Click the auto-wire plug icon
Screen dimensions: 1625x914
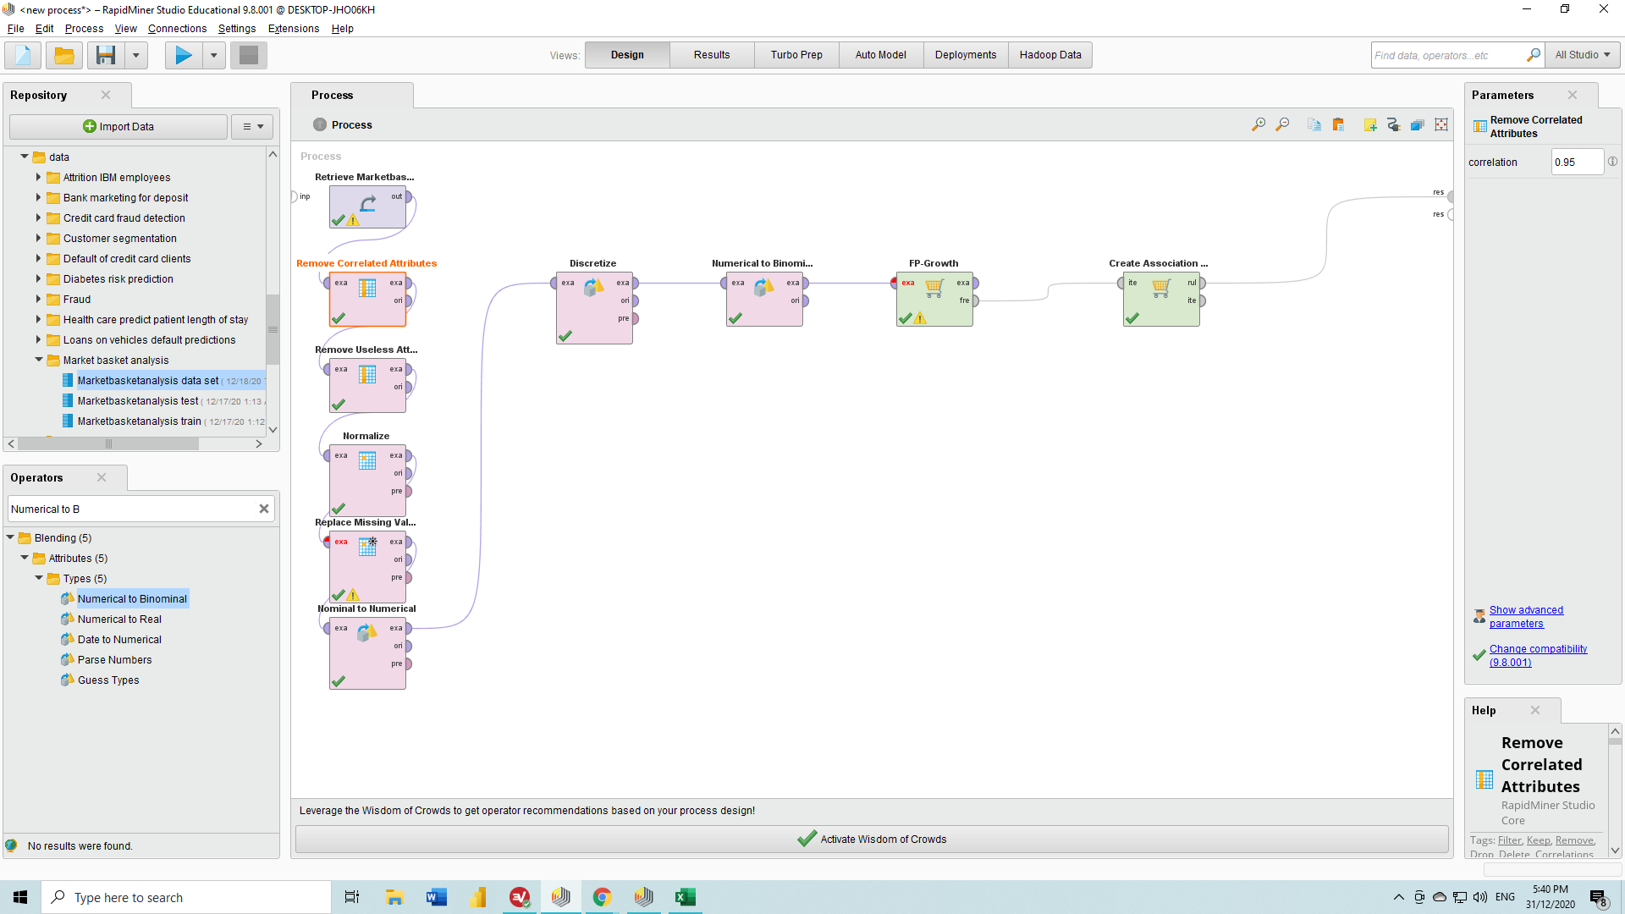click(x=1394, y=125)
